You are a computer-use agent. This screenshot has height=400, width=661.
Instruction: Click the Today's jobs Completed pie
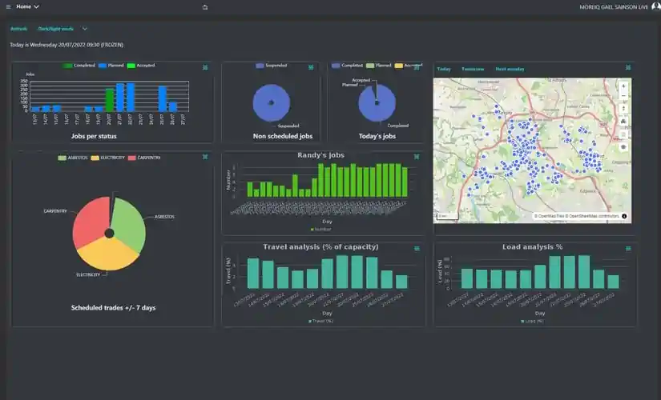(x=377, y=102)
